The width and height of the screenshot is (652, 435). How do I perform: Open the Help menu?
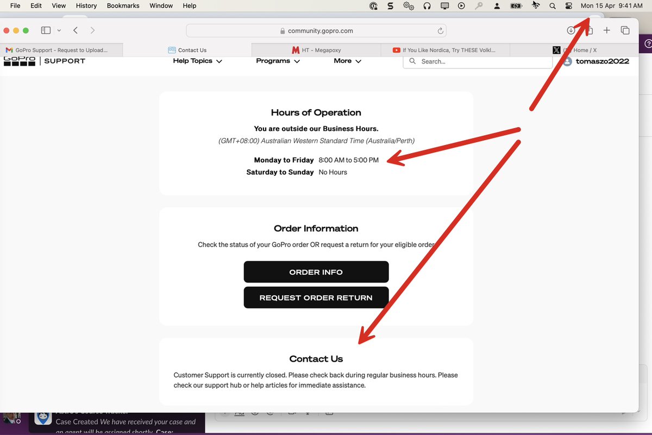click(190, 5)
